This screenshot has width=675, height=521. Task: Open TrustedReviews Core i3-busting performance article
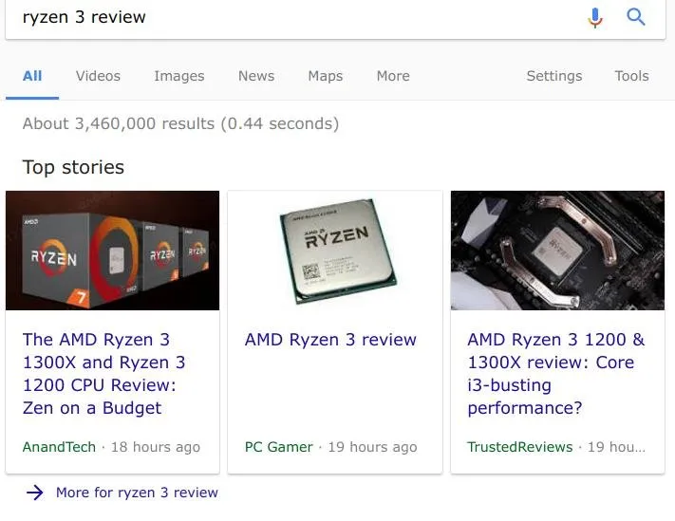pyautogui.click(x=555, y=374)
